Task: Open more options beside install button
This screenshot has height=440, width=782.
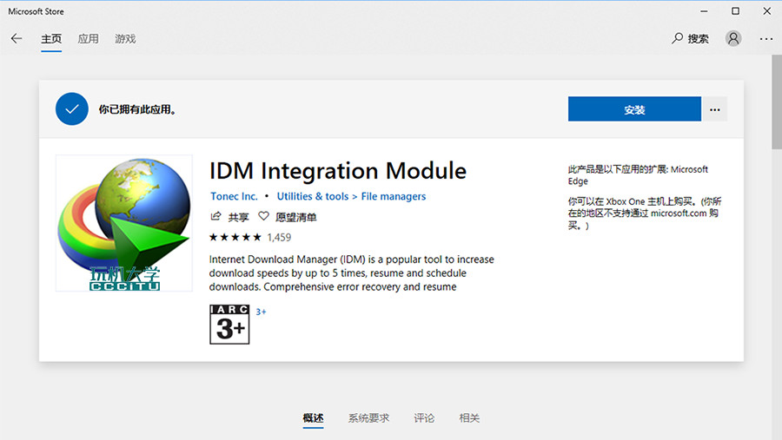Action: [x=715, y=109]
